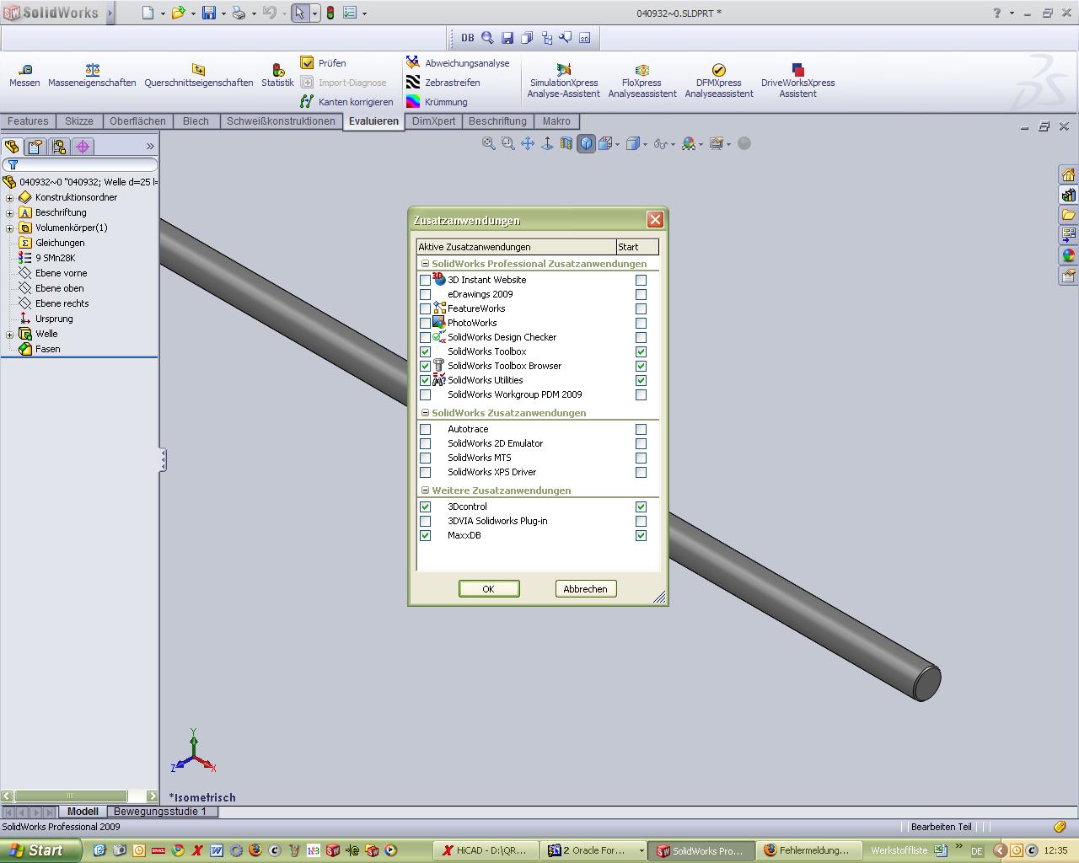This screenshot has height=863, width=1079.
Task: Uncheck MaxxDB startup checkbox
Action: pos(641,536)
